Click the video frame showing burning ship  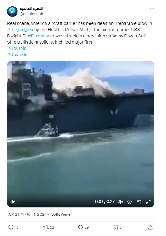[81, 127]
